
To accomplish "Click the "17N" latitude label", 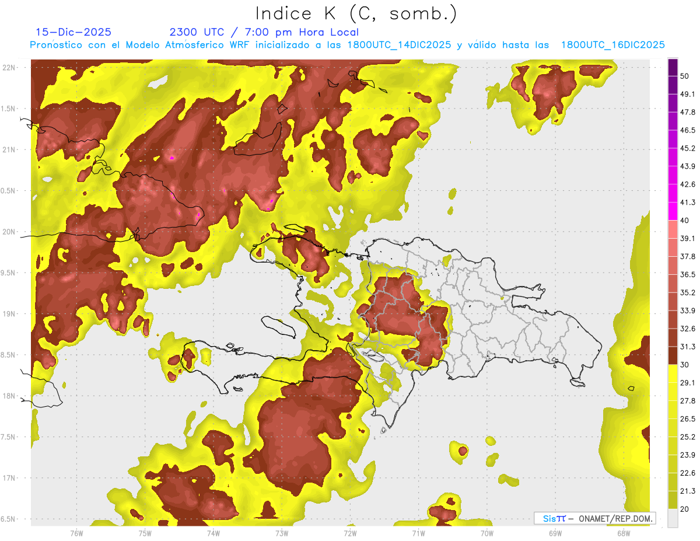I will pyautogui.click(x=9, y=478).
